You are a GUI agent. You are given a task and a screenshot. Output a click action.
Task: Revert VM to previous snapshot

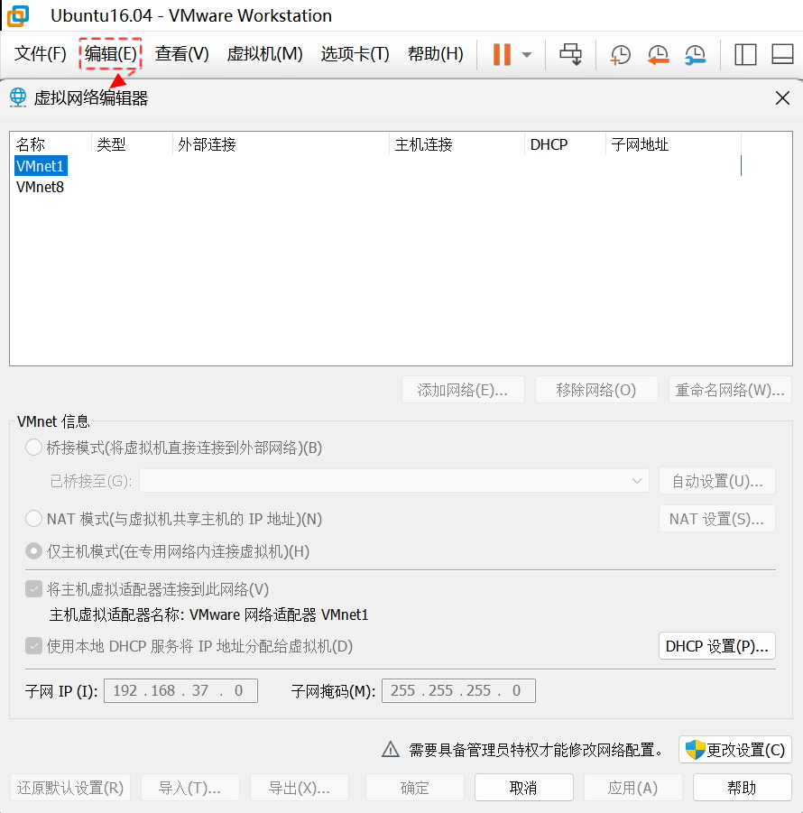658,54
